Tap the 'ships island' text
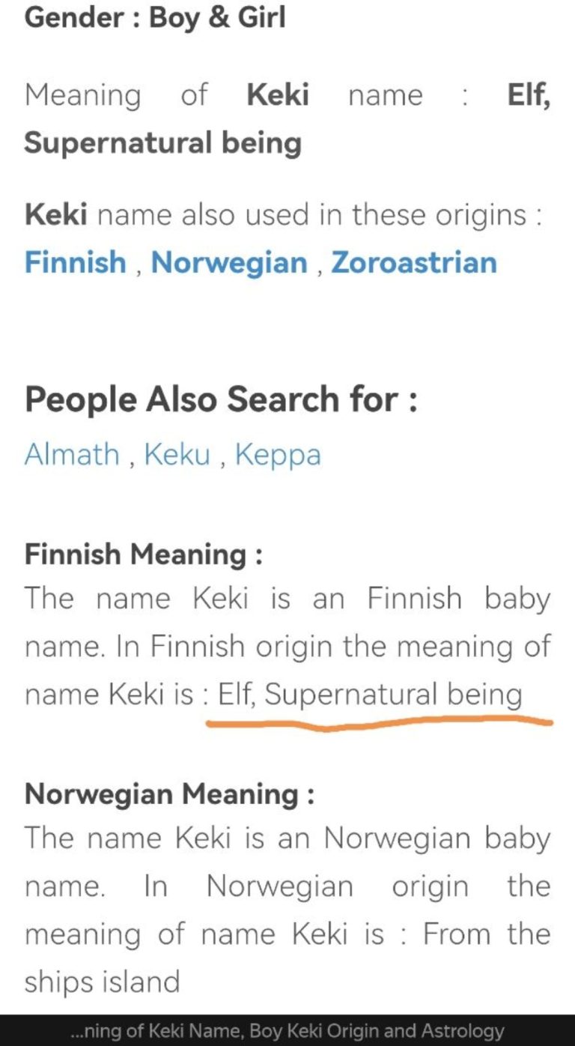The width and height of the screenshot is (575, 1046). point(102,982)
